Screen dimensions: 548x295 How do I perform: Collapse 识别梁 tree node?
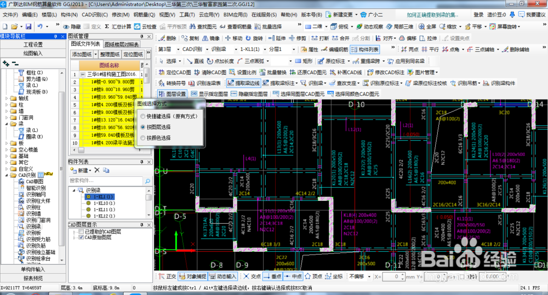click(x=74, y=190)
